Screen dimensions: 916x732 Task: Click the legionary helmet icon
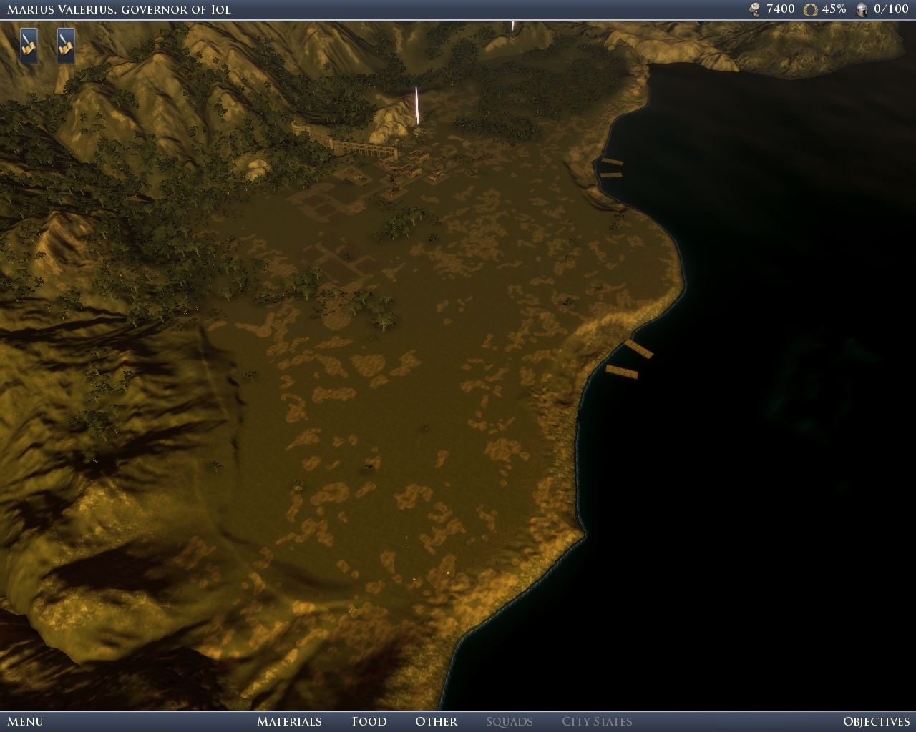coord(862,9)
